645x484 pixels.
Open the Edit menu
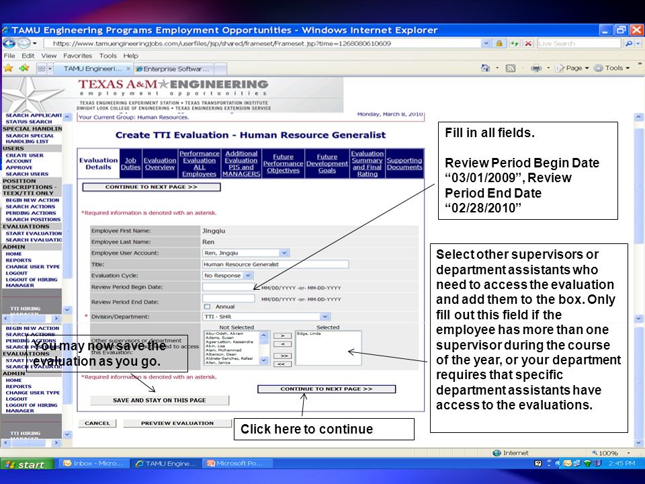click(x=28, y=56)
